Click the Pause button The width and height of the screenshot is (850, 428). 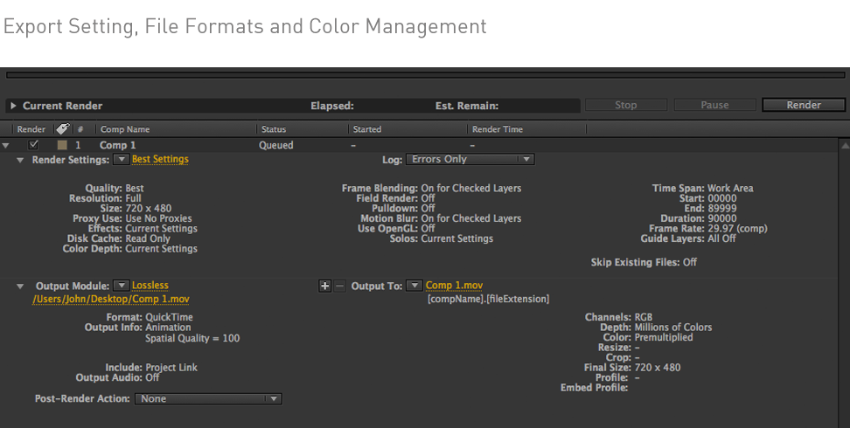(x=714, y=105)
